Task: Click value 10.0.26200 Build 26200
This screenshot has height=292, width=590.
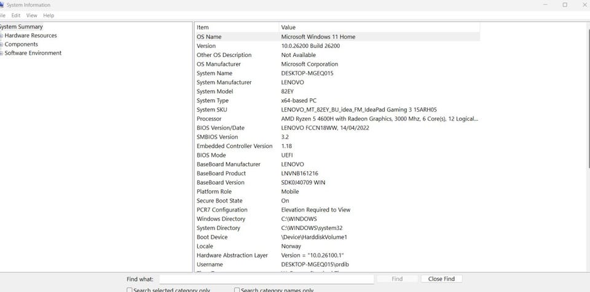Action: click(x=311, y=46)
